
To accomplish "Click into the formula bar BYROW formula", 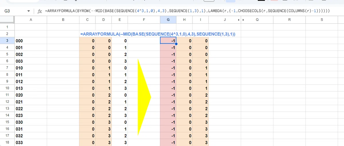I will (x=187, y=11).
